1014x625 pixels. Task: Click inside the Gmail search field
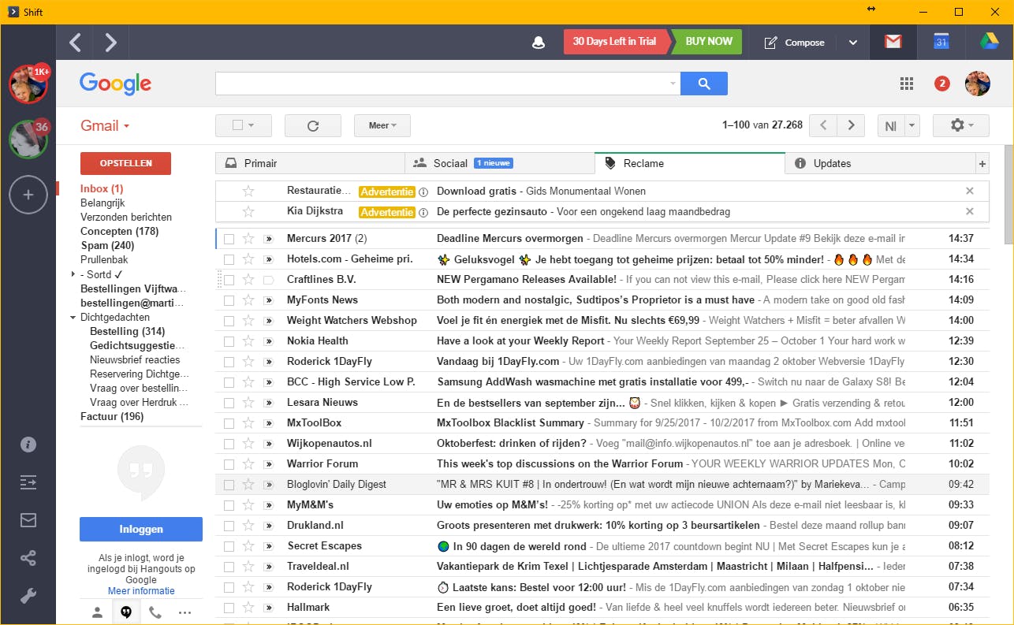point(442,84)
